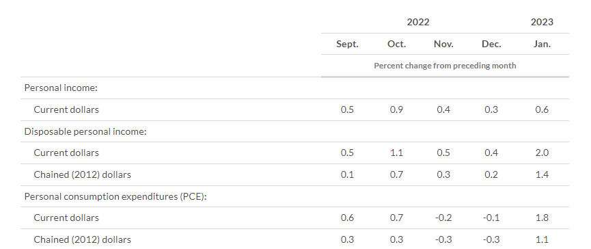Screen dimensions: 591x249
Task: Select the 2022 year heading
Action: click(418, 23)
